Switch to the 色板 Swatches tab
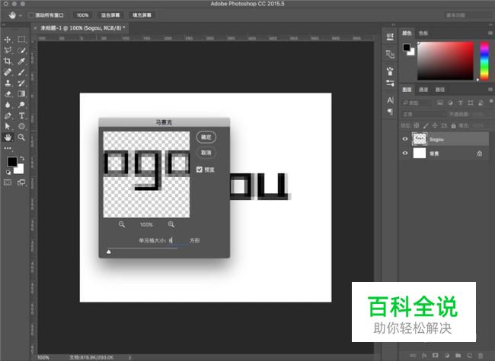495x361 pixels. click(x=423, y=33)
